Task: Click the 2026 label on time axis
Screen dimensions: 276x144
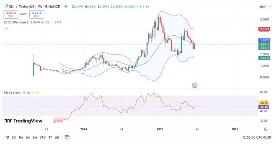Action: point(235,129)
